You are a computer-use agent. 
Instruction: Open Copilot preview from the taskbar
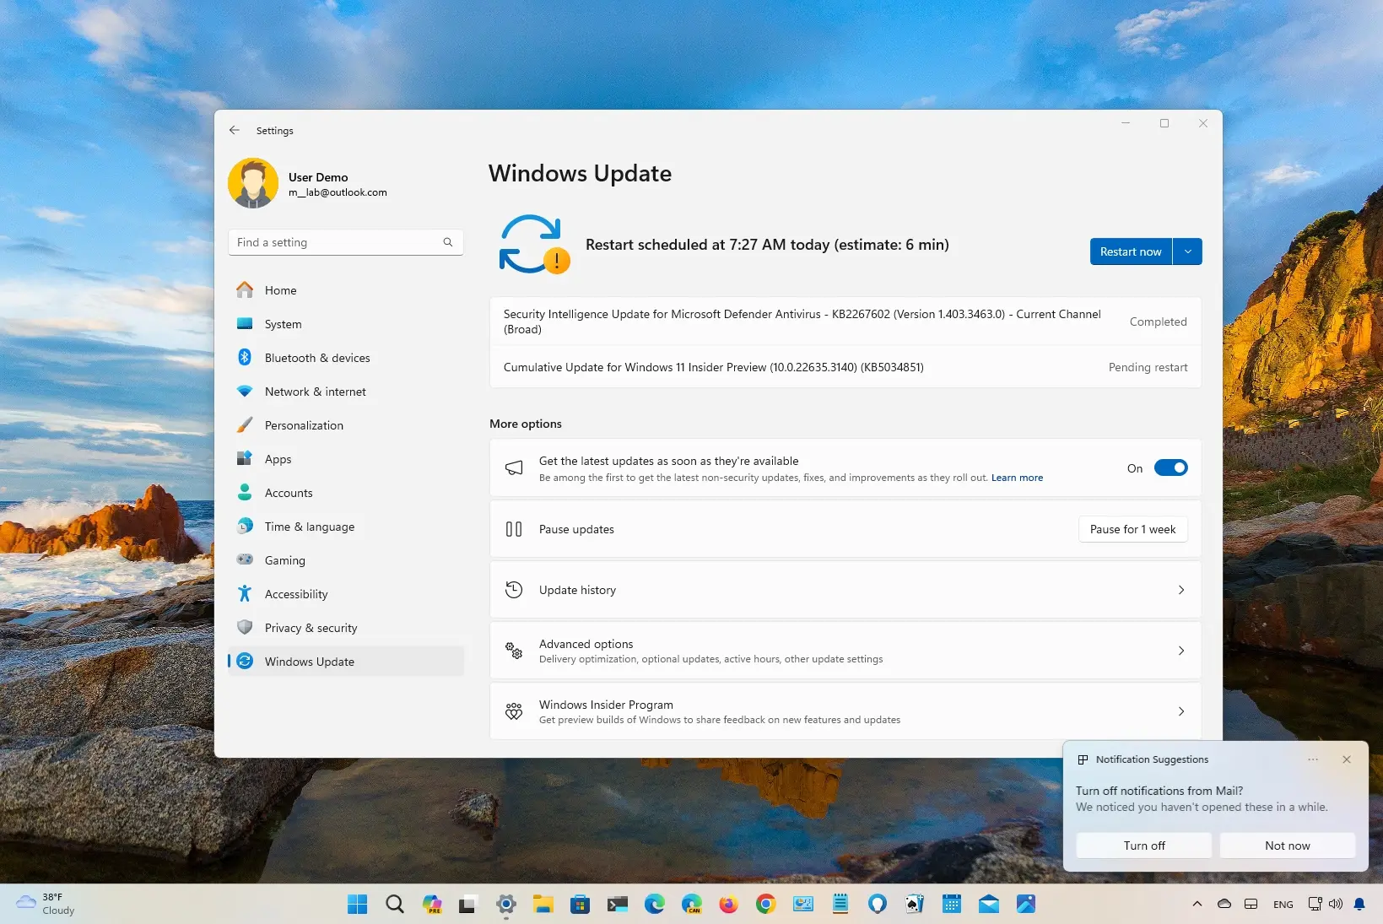(432, 904)
